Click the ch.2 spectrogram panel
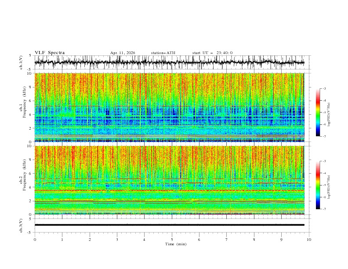This screenshot has height=269, width=348. coord(170,180)
